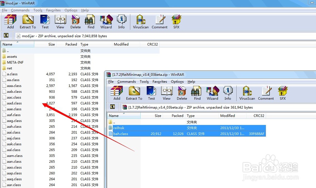Click mod.jar archive path field
The image size is (316, 188).
point(165,36)
